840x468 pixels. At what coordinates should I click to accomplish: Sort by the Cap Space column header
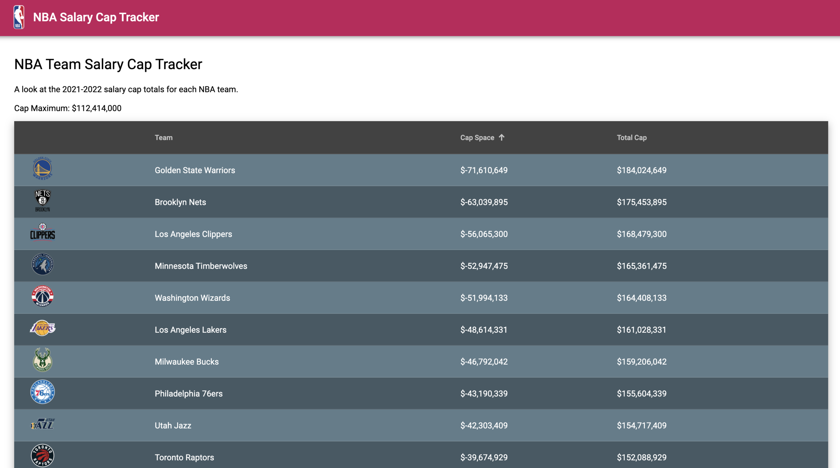point(477,138)
